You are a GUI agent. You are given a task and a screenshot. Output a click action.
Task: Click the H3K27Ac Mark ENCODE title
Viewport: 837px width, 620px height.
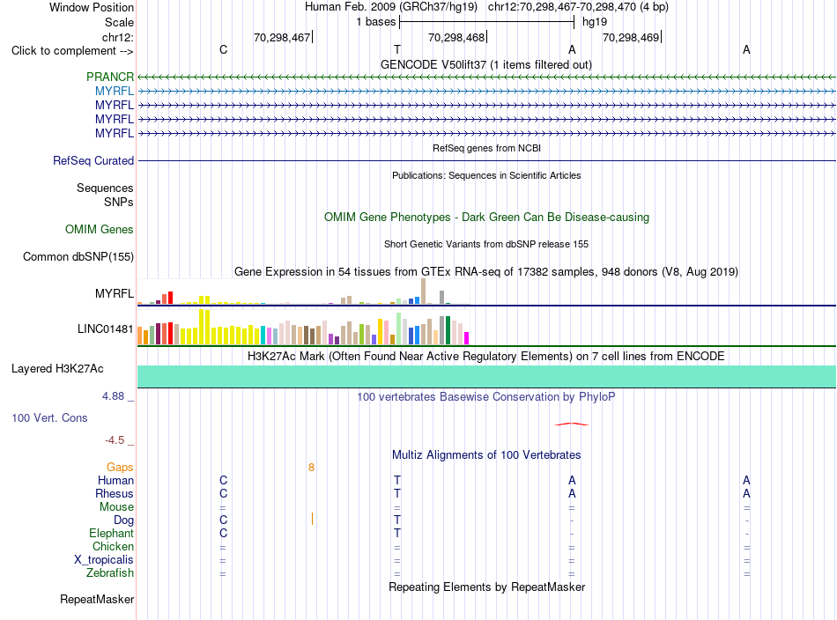pyautogui.click(x=486, y=356)
